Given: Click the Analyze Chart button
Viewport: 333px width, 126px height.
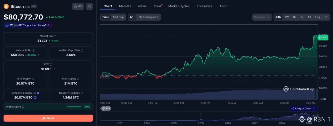Looking at the screenshot, I should [x=303, y=108].
